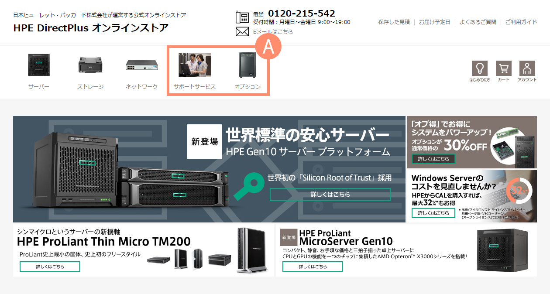Open the サポートサービス category image
Viewport: 550px width, 294px height.
(x=195, y=65)
